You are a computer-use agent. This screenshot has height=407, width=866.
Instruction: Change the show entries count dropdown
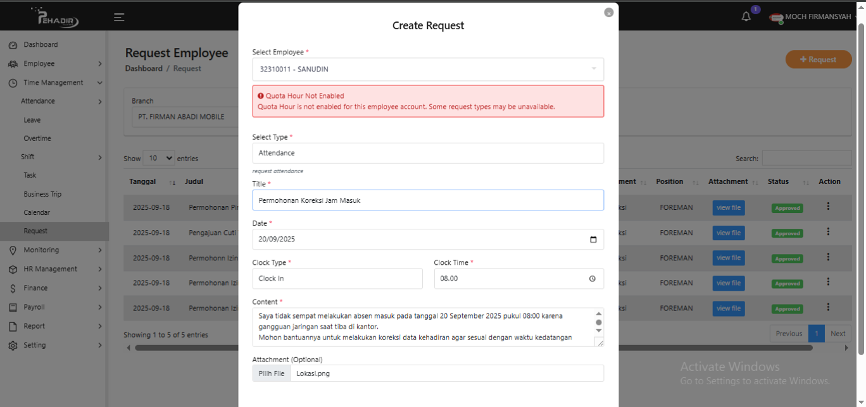point(159,159)
